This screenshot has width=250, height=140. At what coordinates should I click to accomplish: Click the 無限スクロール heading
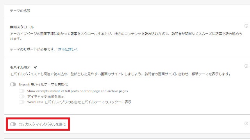click(x=22, y=27)
